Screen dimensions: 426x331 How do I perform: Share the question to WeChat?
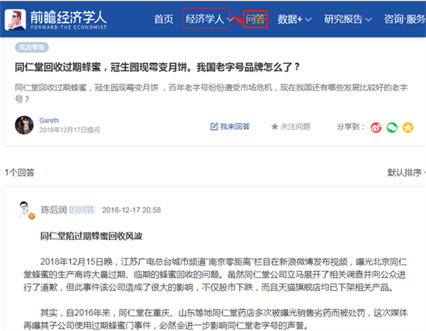point(392,127)
